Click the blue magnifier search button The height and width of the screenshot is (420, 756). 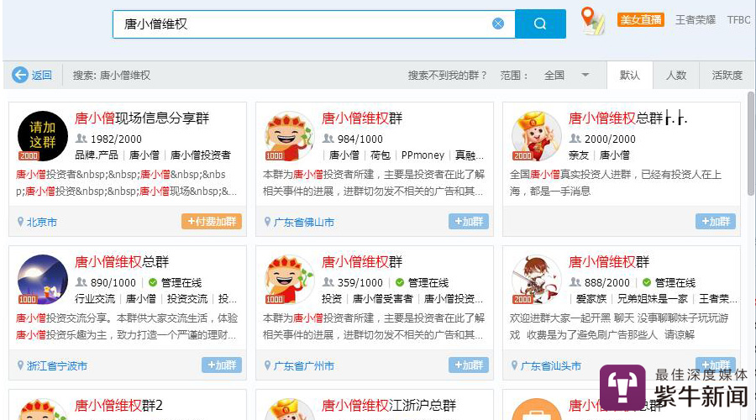540,24
